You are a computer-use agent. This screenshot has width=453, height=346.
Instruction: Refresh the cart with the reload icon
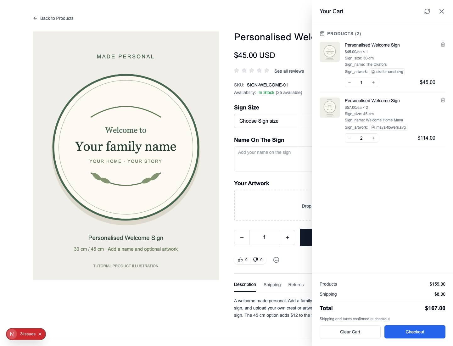pyautogui.click(x=427, y=11)
